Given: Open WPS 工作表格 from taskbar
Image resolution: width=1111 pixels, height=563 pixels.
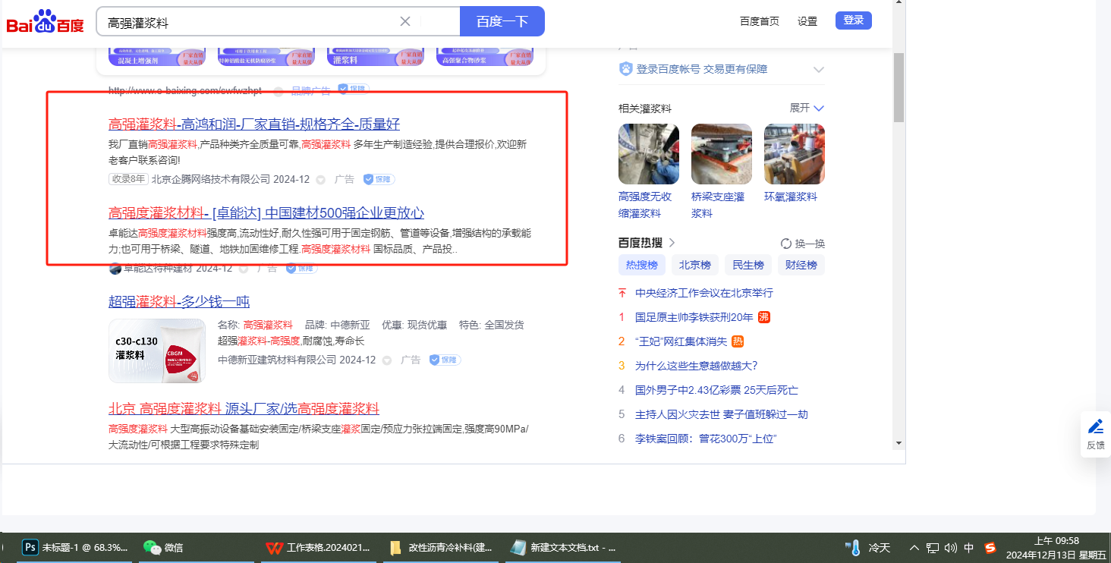Looking at the screenshot, I should tap(319, 548).
